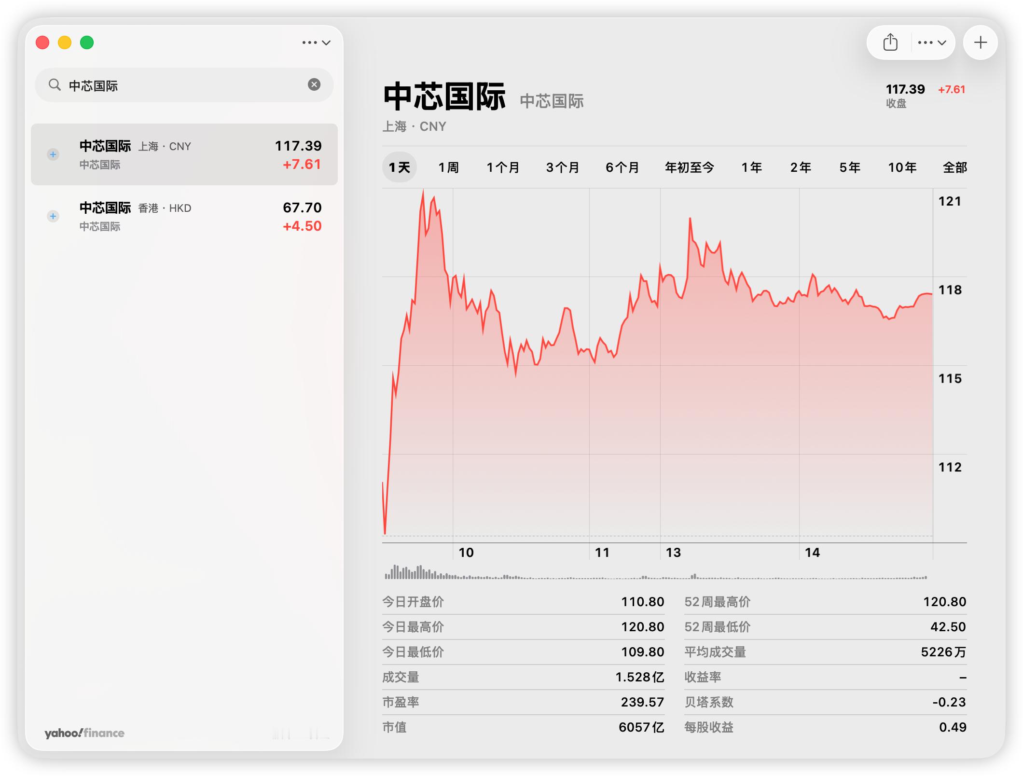1023x776 pixels.
Task: Switch chart range to 1周
Action: [448, 167]
